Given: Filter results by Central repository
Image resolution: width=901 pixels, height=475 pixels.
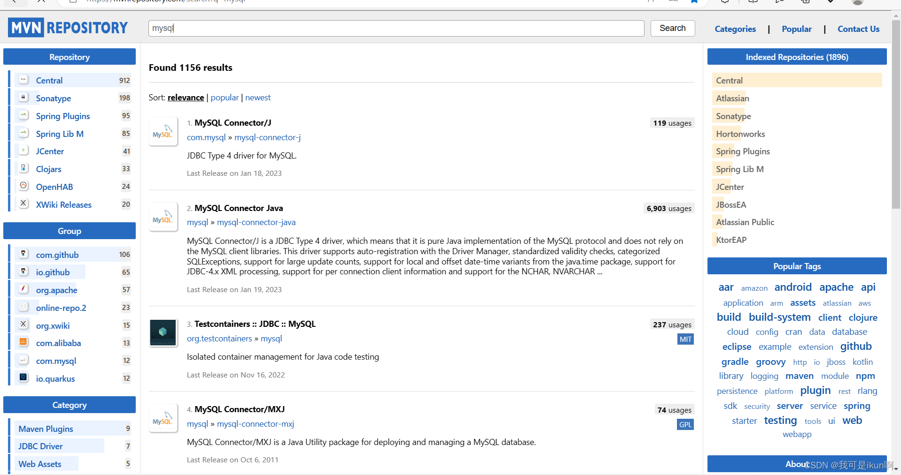Looking at the screenshot, I should click(x=49, y=80).
